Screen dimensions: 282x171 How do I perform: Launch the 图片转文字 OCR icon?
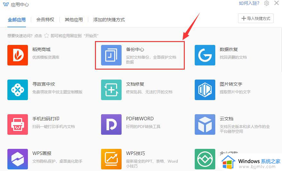[x=205, y=90]
